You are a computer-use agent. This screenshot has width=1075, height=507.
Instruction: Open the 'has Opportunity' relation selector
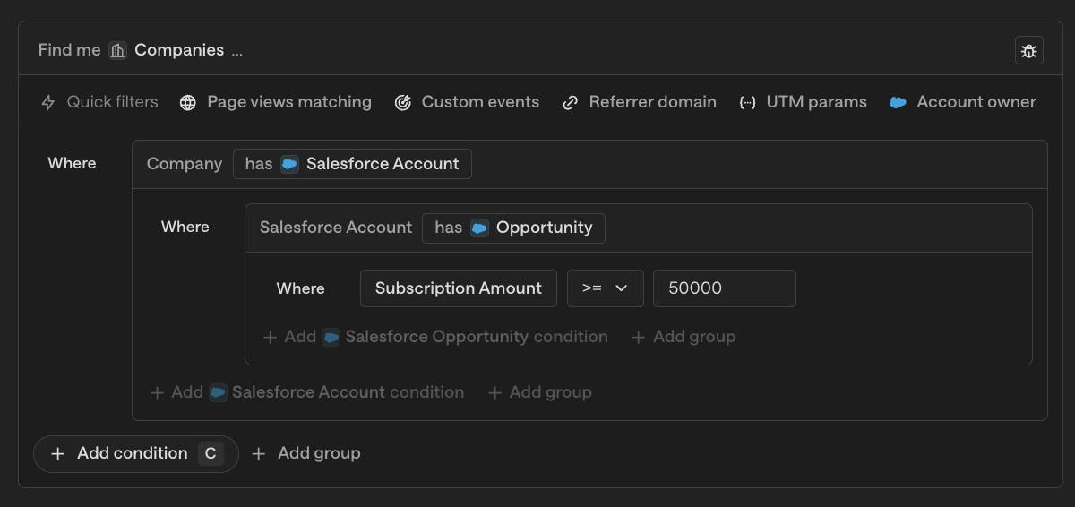513,228
